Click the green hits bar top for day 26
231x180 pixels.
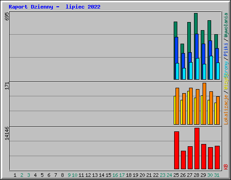182,48
